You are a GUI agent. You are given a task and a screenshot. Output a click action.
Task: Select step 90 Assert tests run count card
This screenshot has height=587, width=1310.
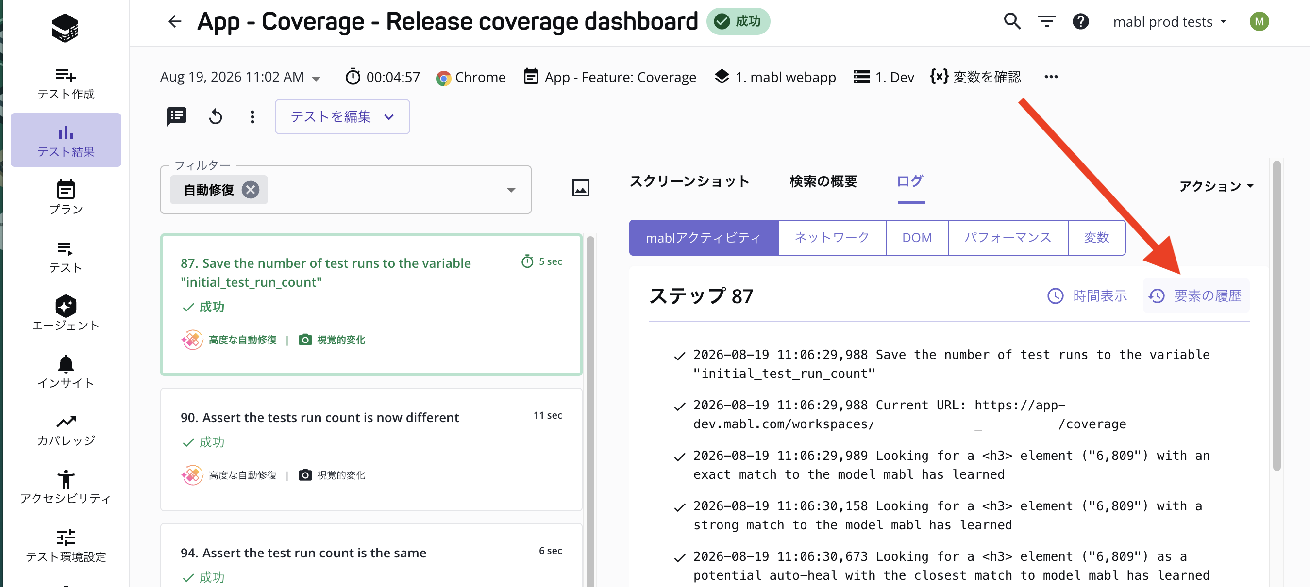(x=371, y=449)
